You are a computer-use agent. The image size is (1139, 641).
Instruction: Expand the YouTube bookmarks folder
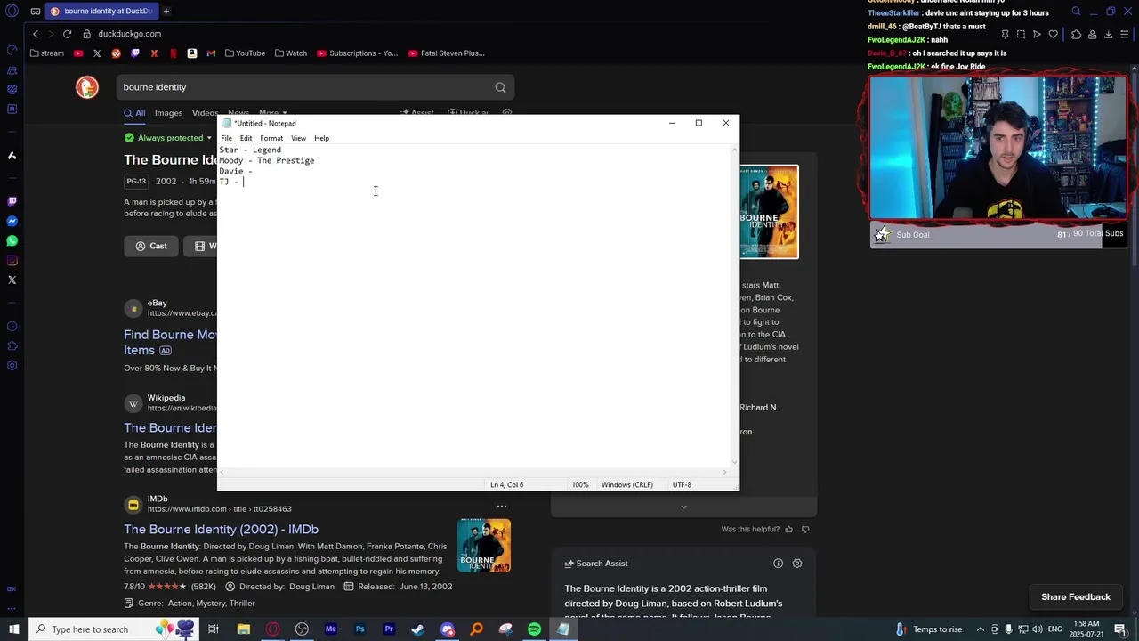point(245,53)
